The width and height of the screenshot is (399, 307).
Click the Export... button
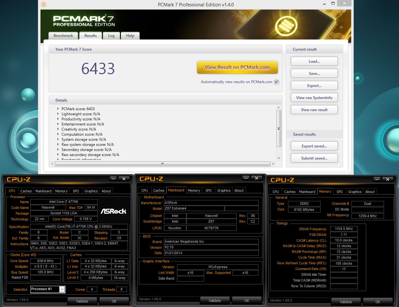point(314,86)
